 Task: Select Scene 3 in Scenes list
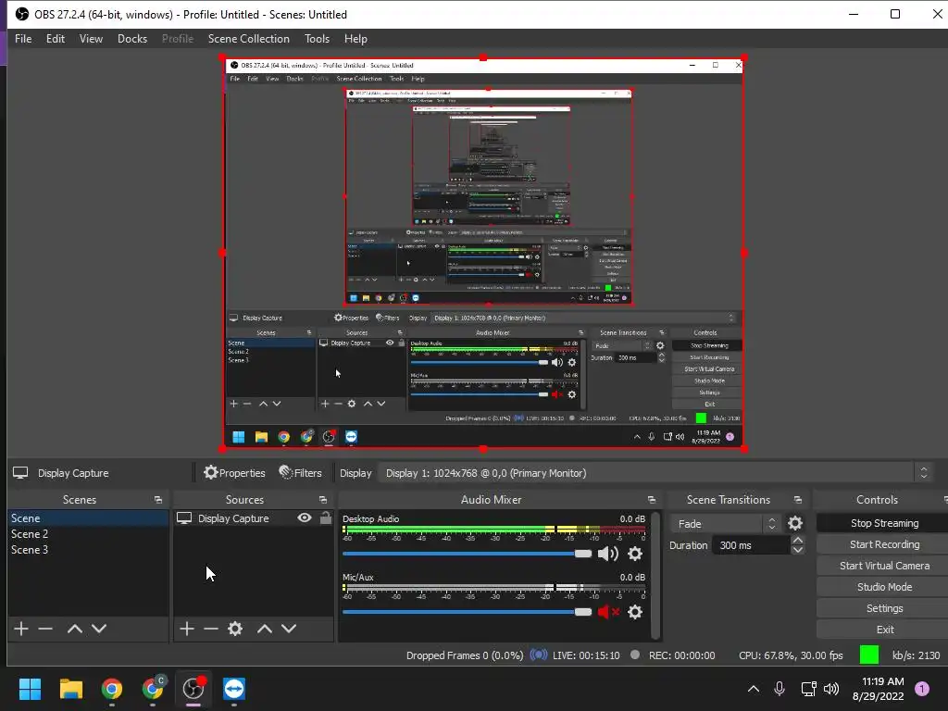[88, 550]
